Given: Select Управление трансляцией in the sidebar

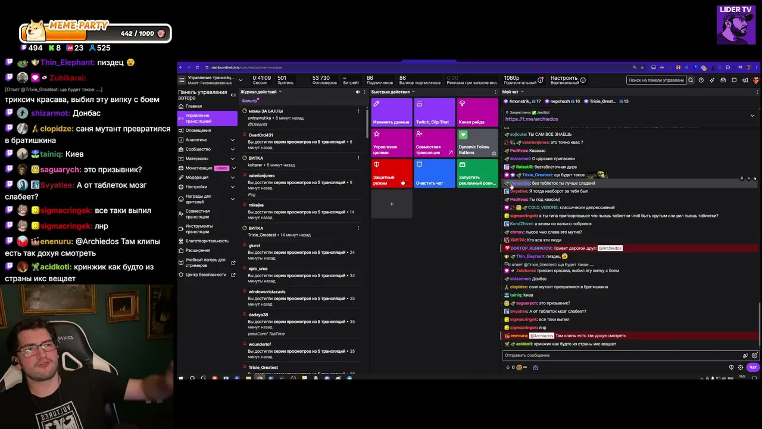Looking at the screenshot, I should (x=207, y=118).
